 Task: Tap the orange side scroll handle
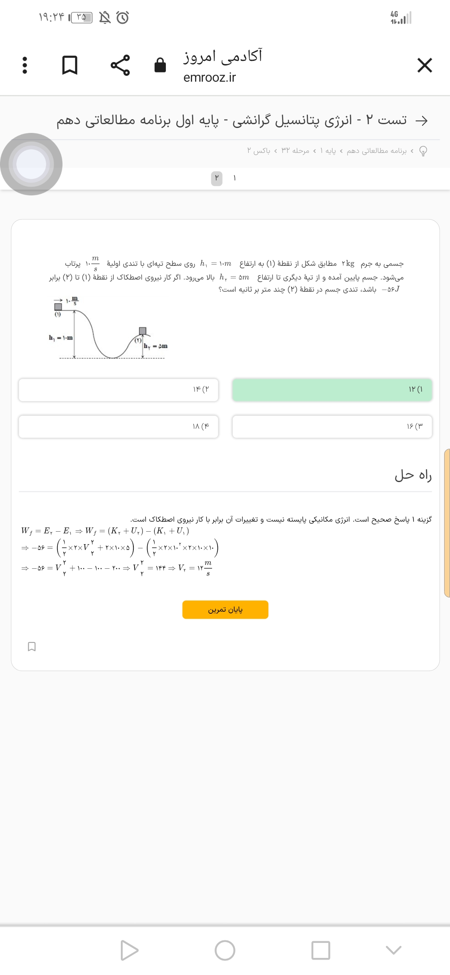[447, 523]
